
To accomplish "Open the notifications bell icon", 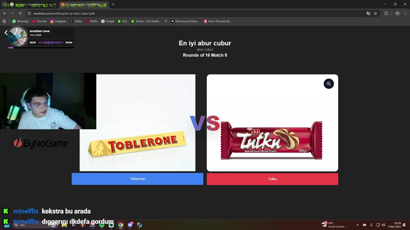I will 405,225.
